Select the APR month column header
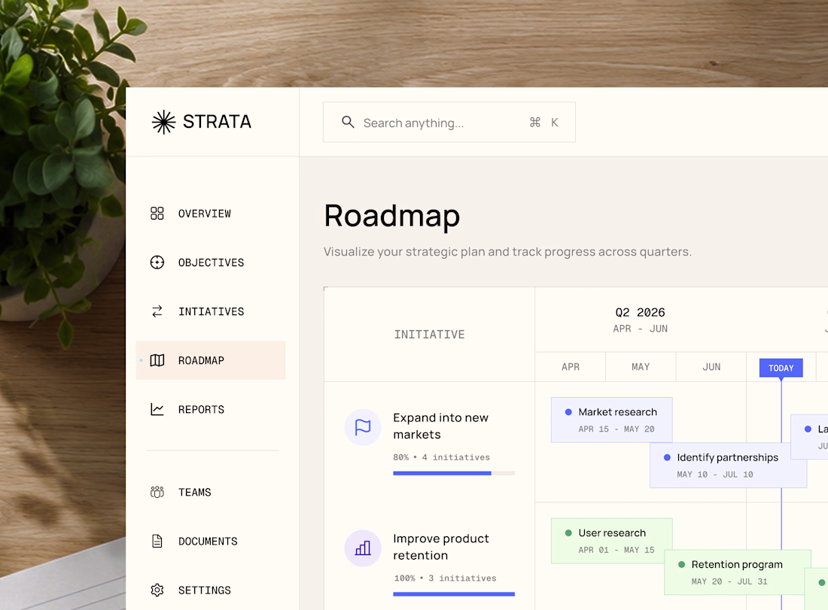The height and width of the screenshot is (610, 828). coord(571,367)
